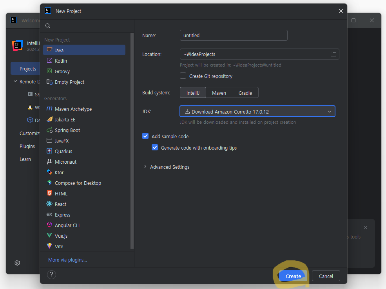Select the Java project type

84,50
